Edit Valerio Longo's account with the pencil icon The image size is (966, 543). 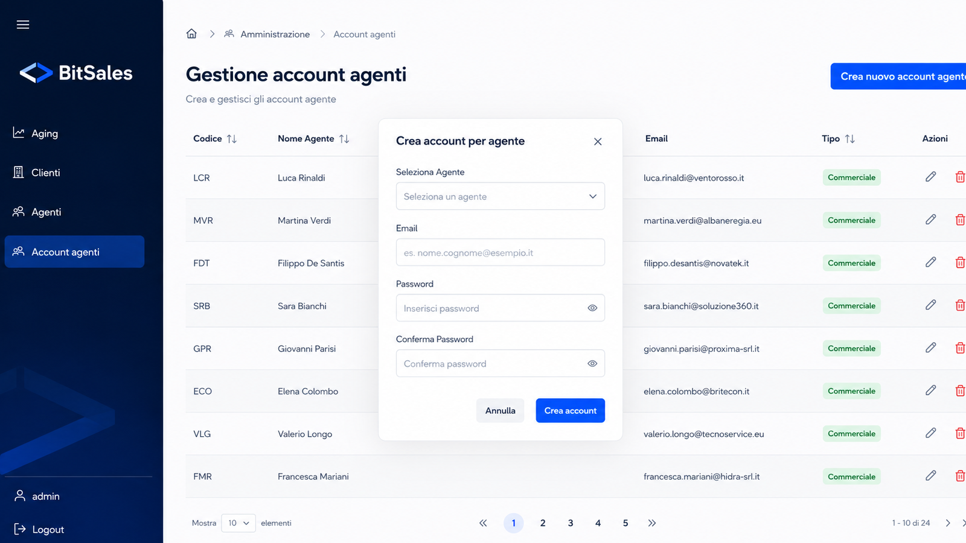coord(930,433)
